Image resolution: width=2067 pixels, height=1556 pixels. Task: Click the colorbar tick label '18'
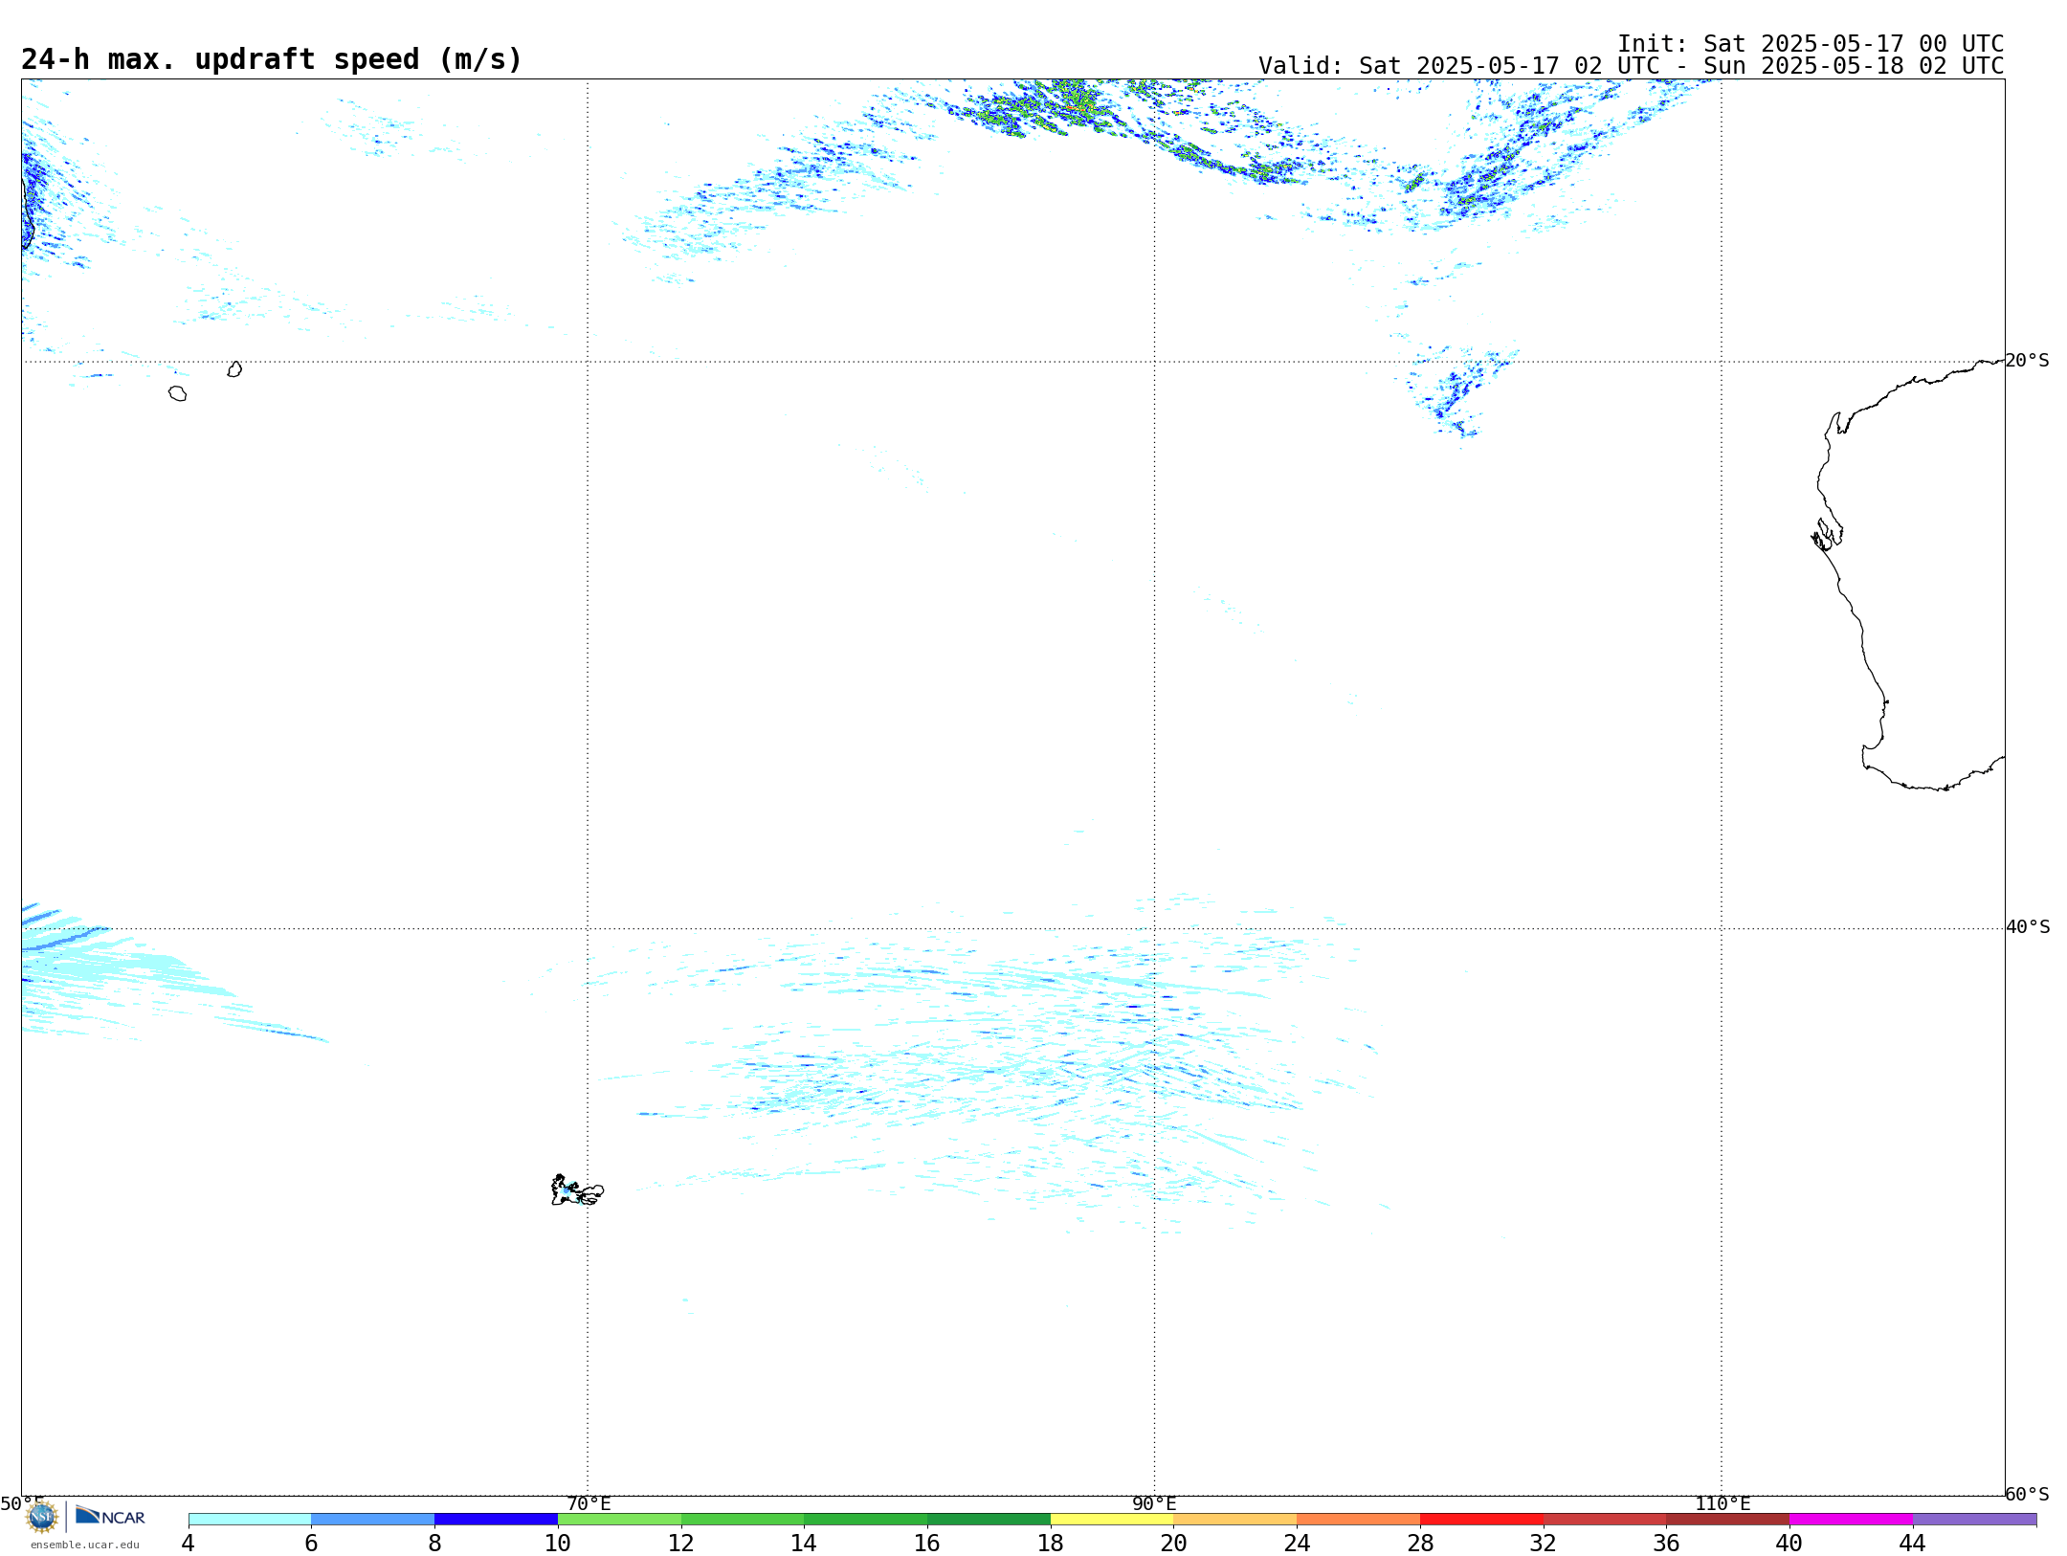coord(1051,1543)
